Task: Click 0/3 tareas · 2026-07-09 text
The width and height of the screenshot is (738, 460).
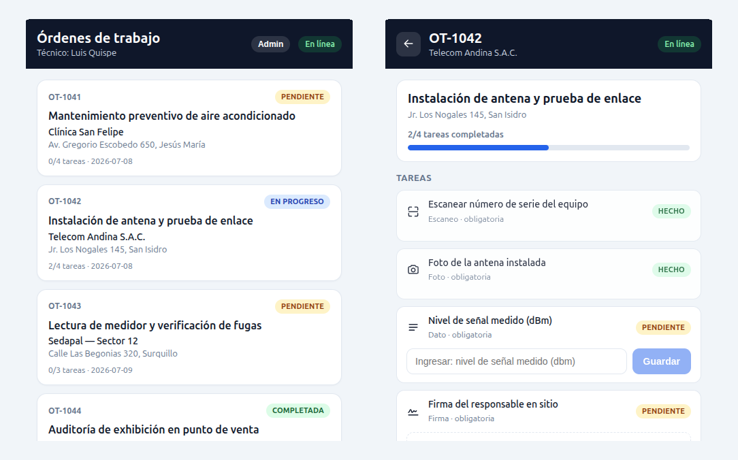Action: 91,370
